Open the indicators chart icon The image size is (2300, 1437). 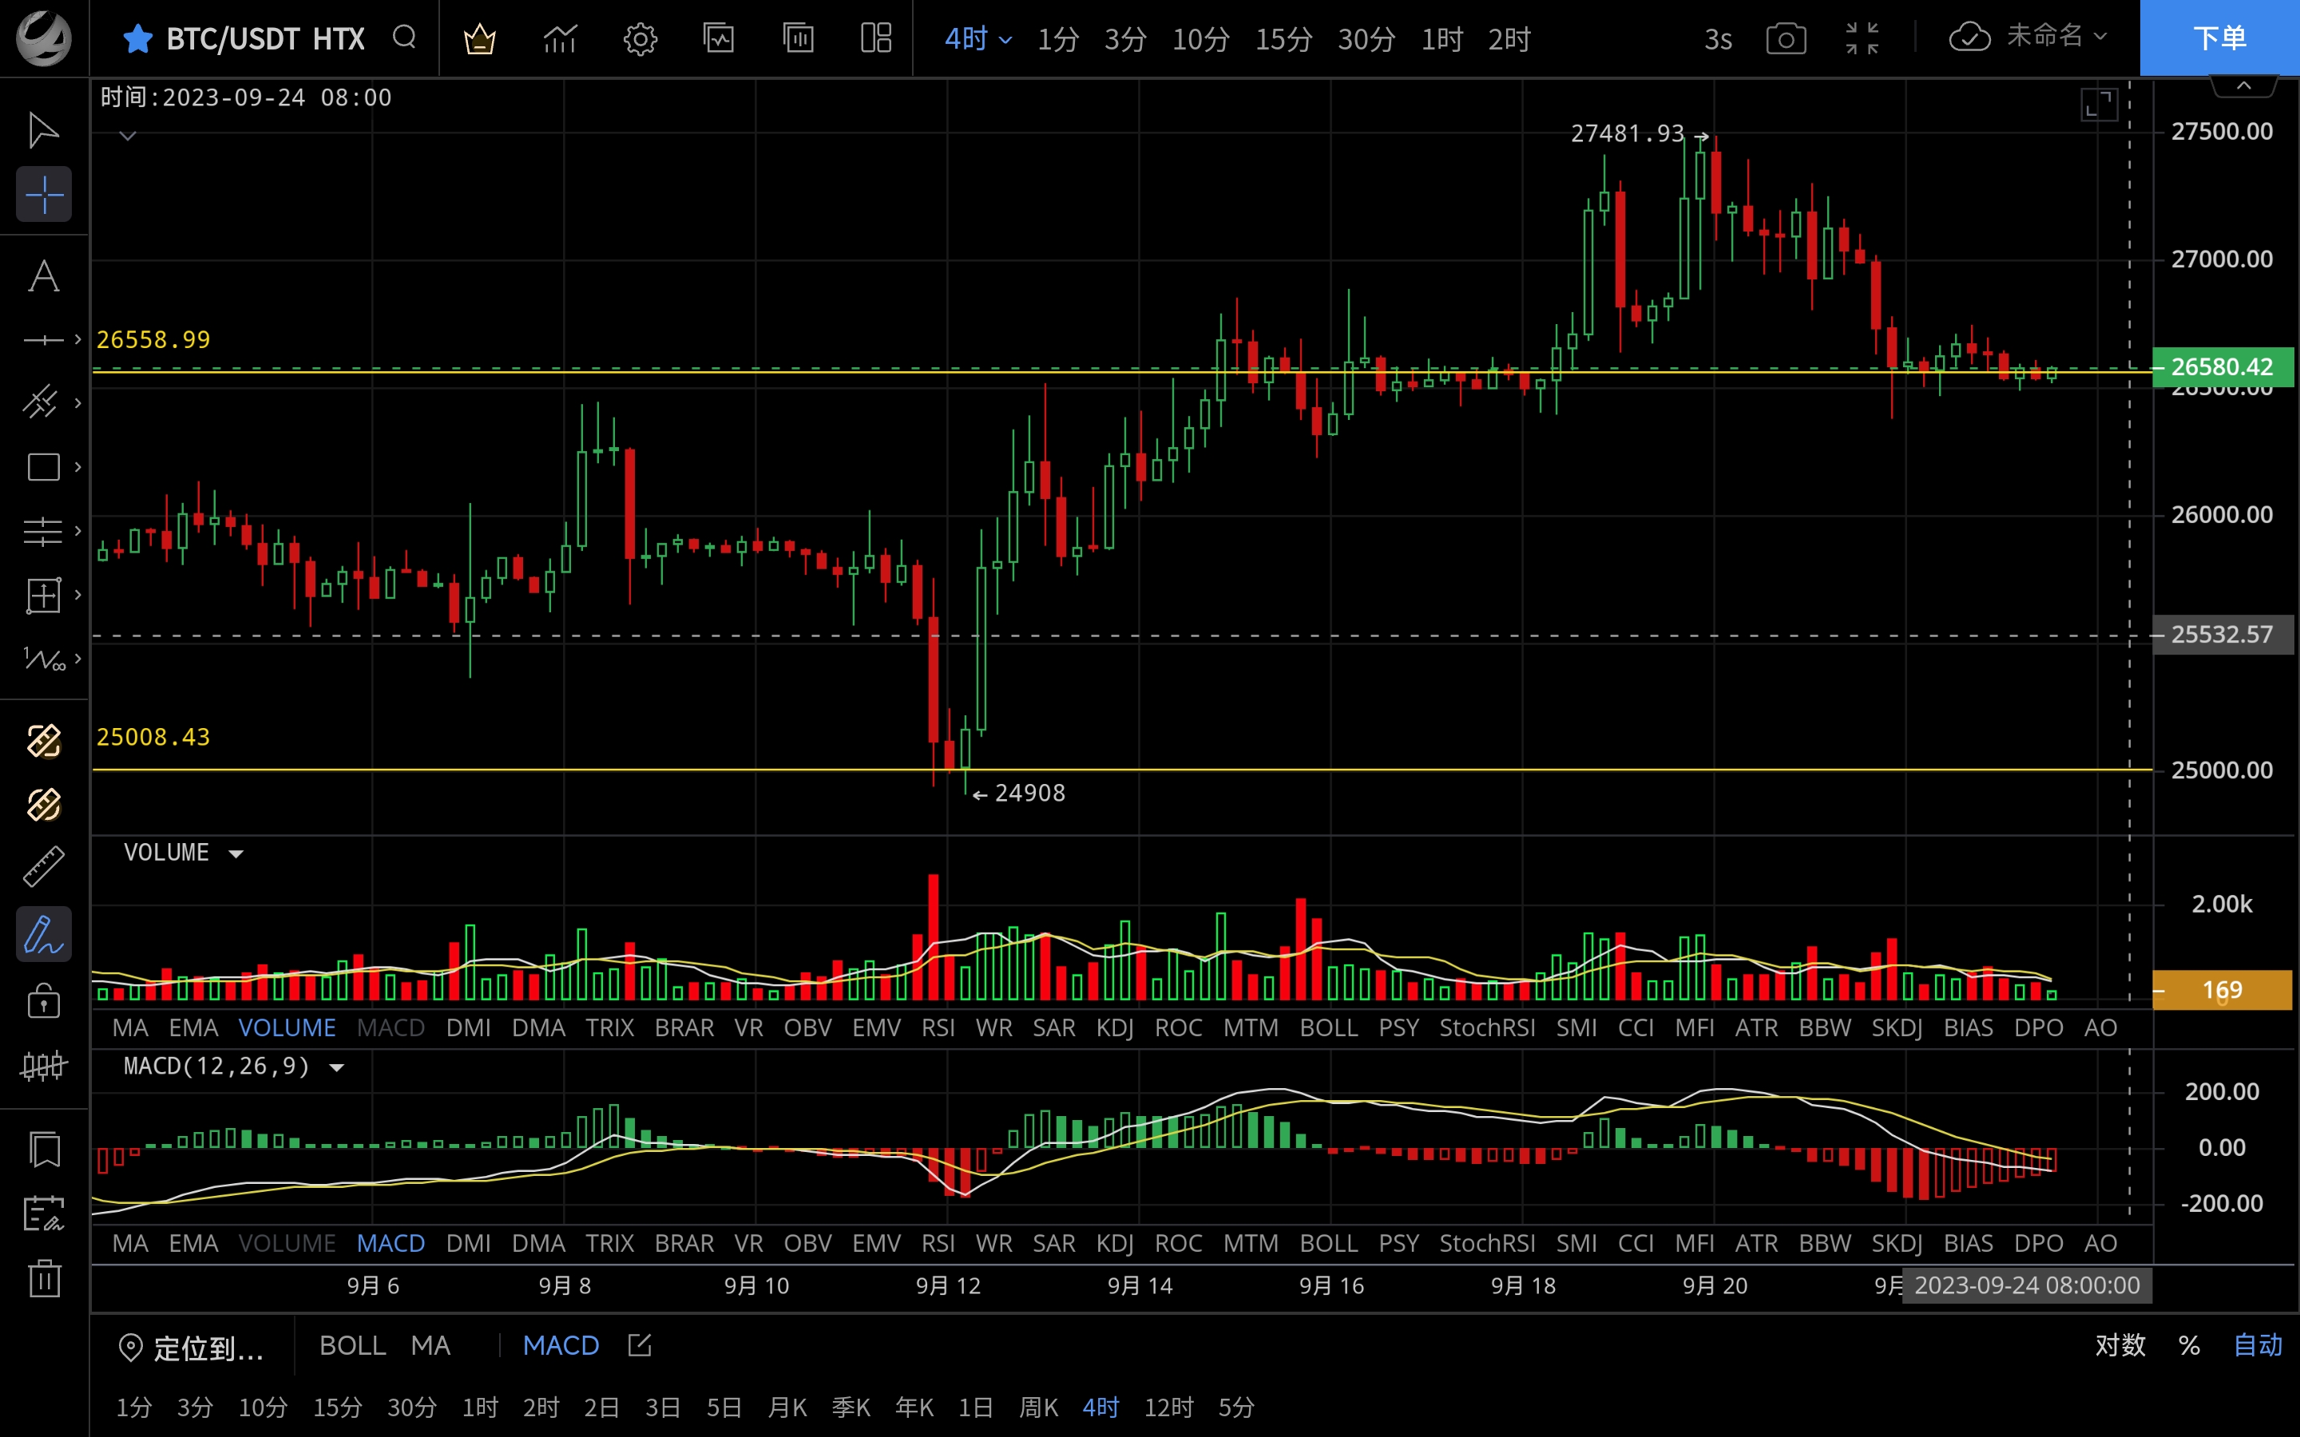pyautogui.click(x=561, y=39)
